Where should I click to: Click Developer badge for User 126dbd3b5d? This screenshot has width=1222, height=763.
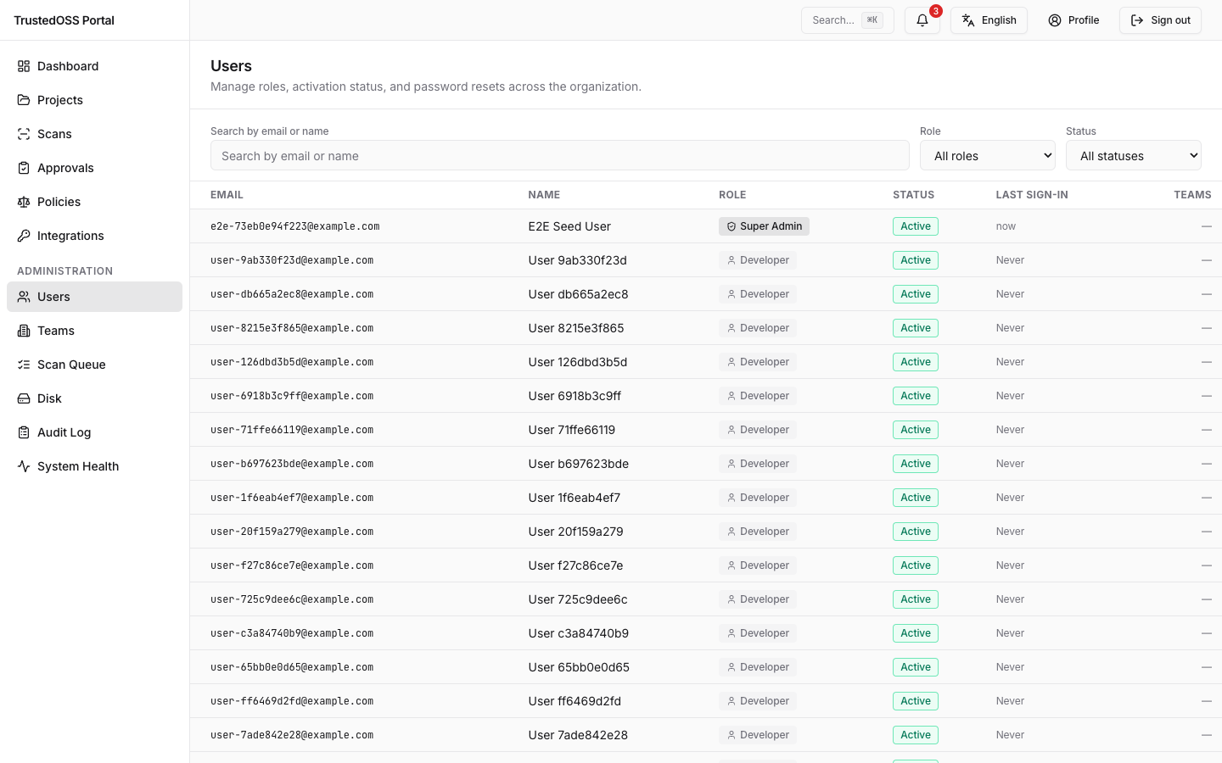tap(757, 362)
